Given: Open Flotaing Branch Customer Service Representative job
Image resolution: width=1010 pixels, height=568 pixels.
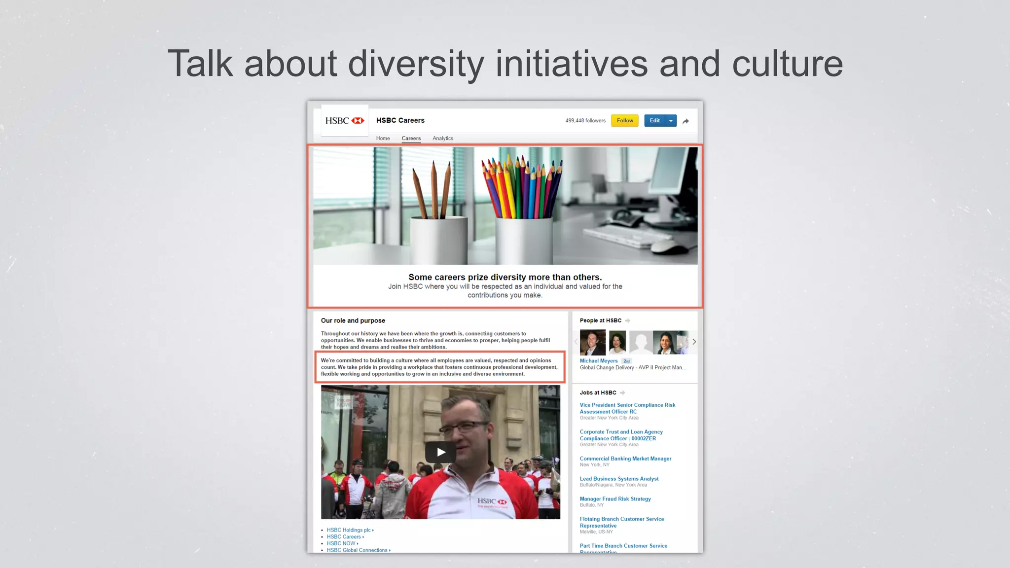Looking at the screenshot, I should [622, 522].
